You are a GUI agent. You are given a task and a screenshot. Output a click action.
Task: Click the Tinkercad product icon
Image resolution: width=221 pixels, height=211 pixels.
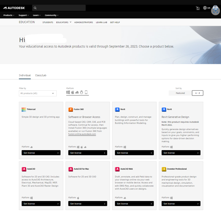(24, 109)
